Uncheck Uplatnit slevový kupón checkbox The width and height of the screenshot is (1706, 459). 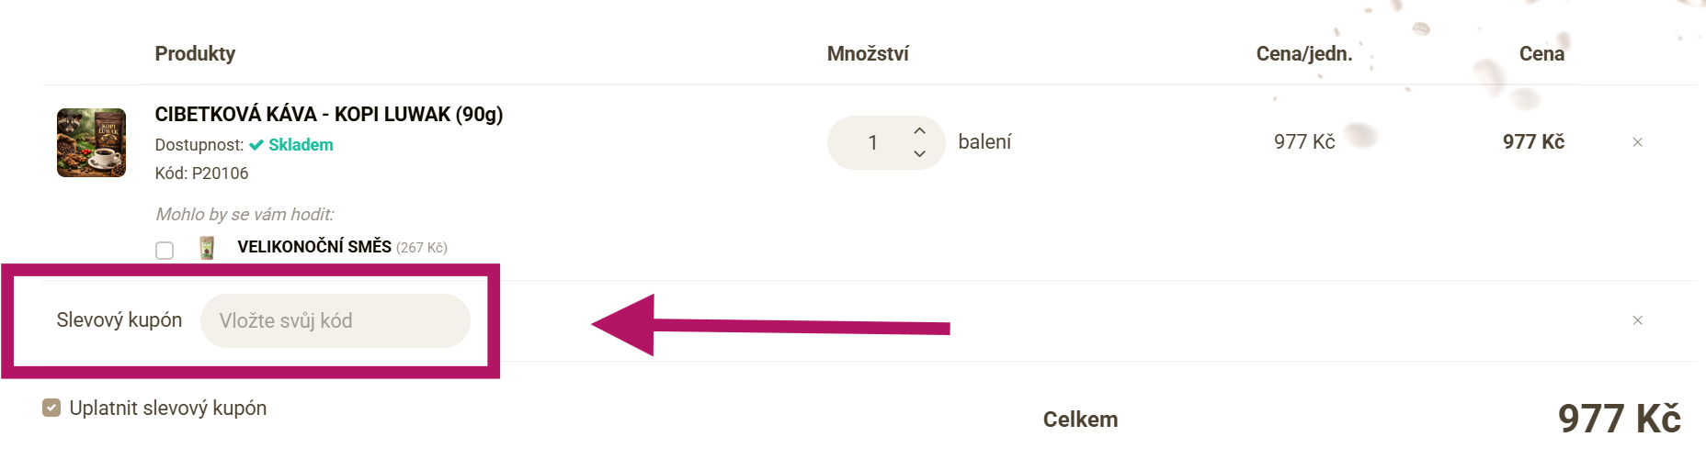click(51, 408)
